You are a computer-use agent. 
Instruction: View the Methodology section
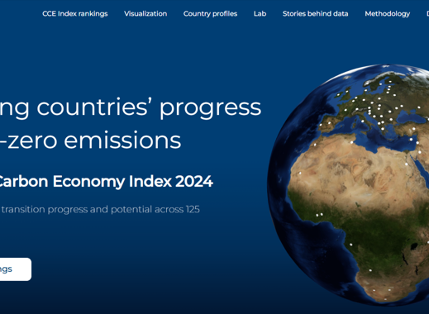coord(388,14)
